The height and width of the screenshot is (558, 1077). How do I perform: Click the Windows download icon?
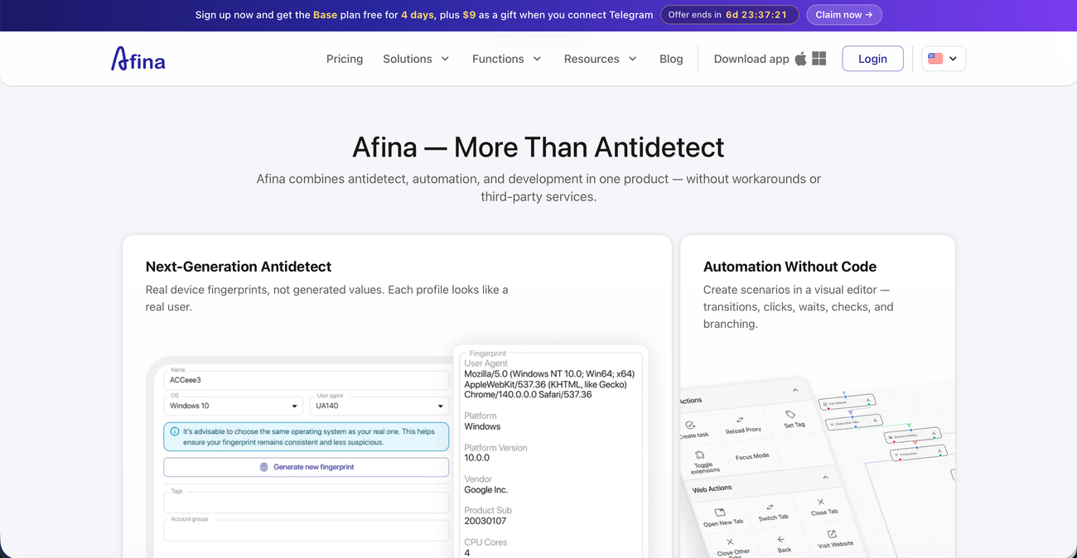click(x=819, y=59)
